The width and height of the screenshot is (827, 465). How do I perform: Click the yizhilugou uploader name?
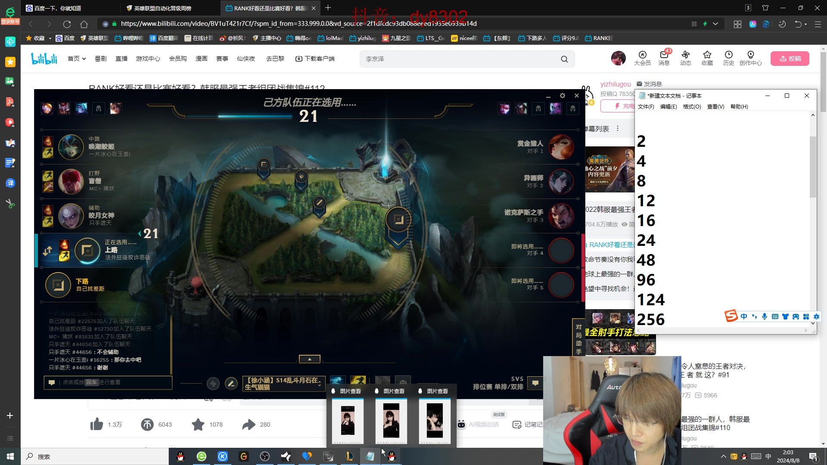[616, 84]
